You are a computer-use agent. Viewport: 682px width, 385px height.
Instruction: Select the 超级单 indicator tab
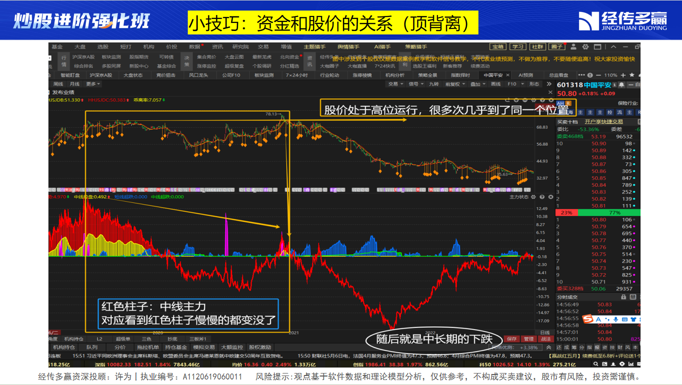click(122, 339)
